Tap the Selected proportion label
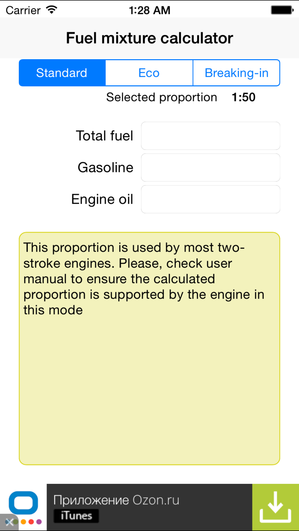 (161, 97)
